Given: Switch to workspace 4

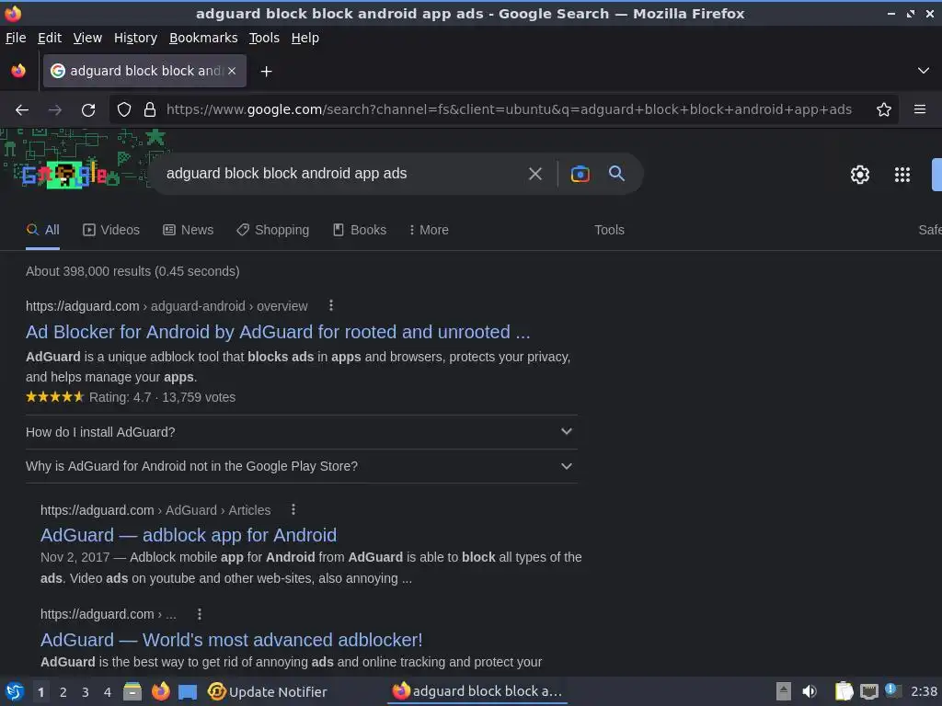Looking at the screenshot, I should (108, 692).
